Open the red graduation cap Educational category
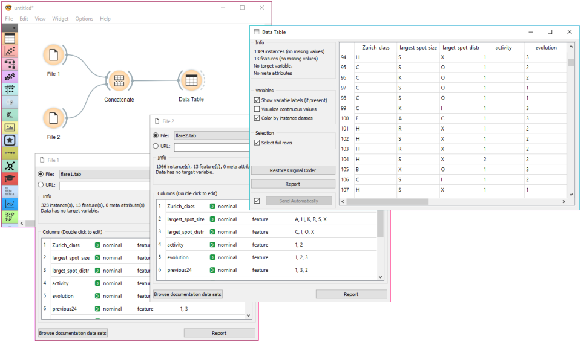Screen dimensions: 581x342 10,178
